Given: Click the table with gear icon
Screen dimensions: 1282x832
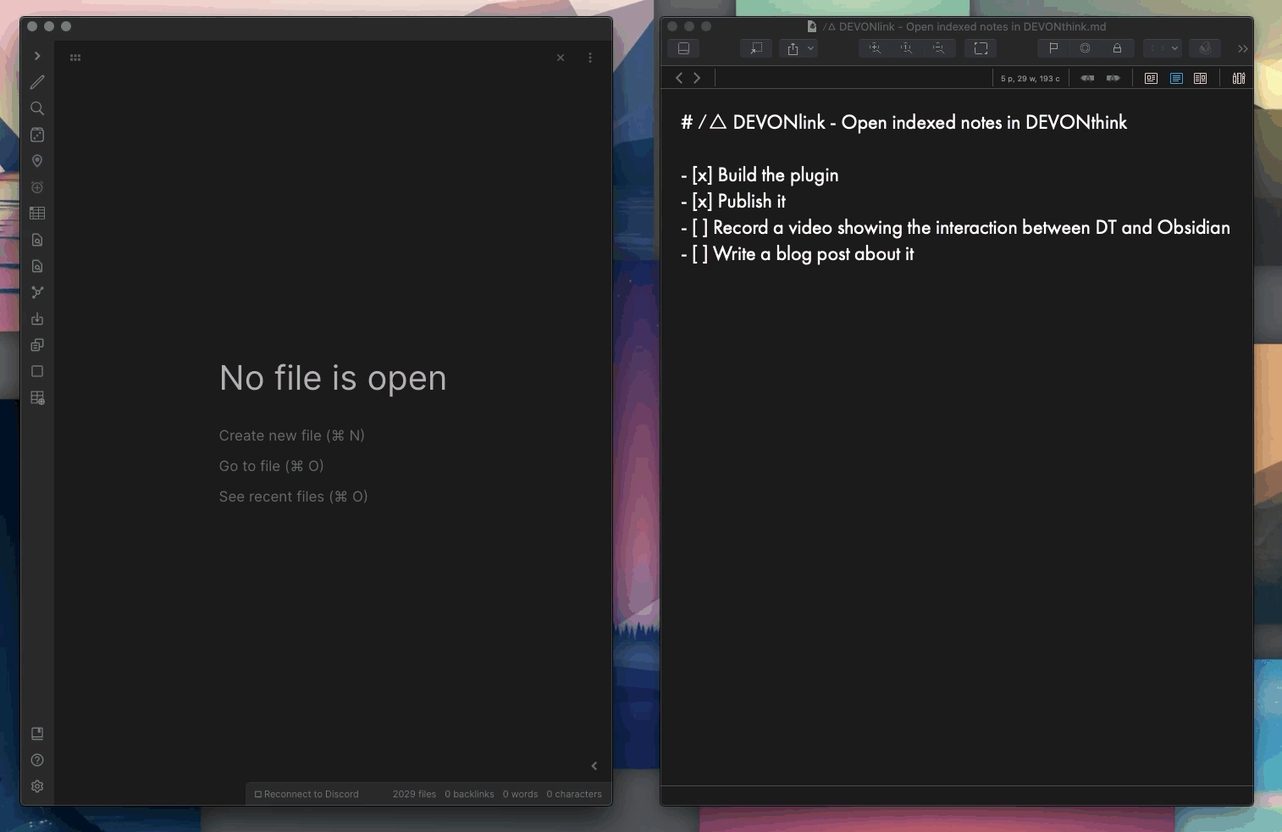Looking at the screenshot, I should click(x=37, y=397).
